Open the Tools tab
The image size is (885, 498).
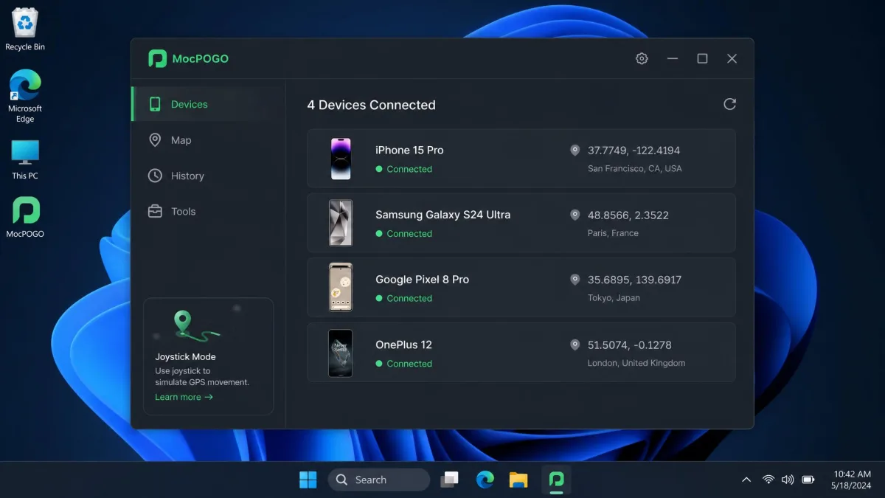[x=209, y=211]
